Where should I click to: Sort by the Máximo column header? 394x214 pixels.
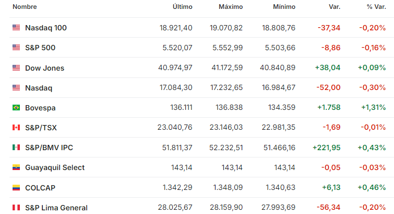tap(231, 7)
